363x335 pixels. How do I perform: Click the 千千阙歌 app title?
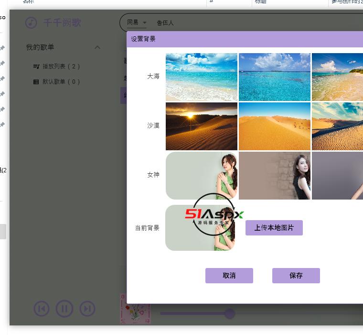(x=62, y=23)
